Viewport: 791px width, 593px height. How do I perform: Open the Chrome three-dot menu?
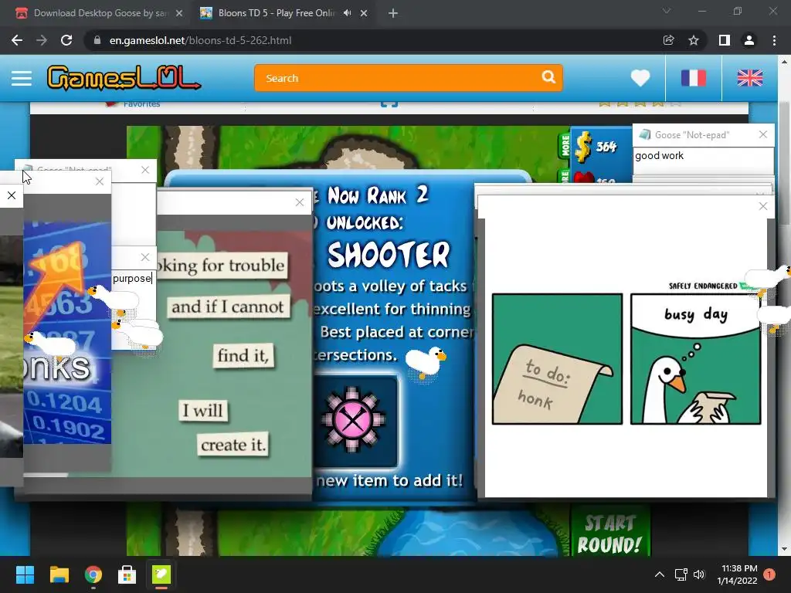pos(774,40)
